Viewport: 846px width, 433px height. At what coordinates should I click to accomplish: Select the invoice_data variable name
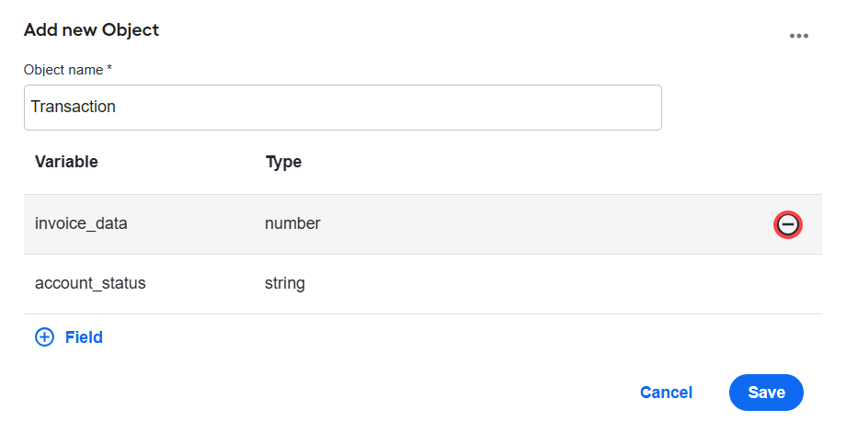pyautogui.click(x=81, y=223)
